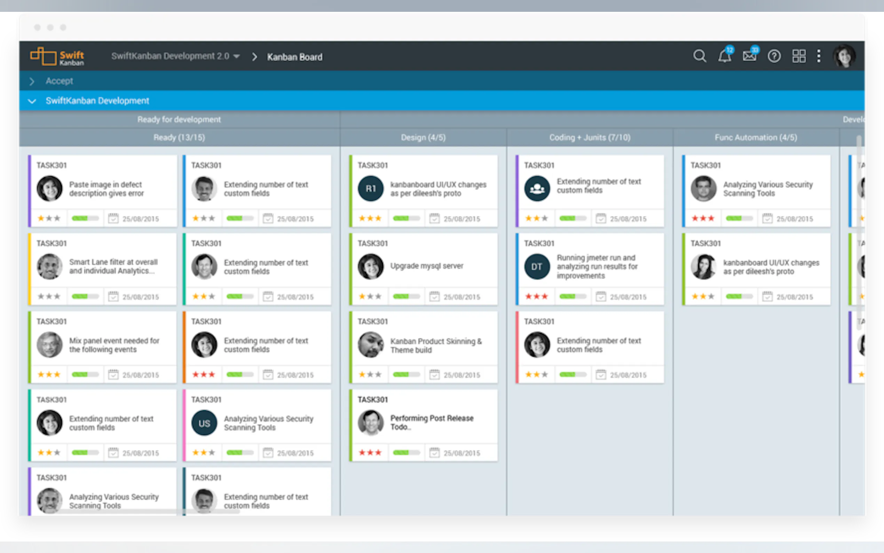884x553 pixels.
Task: Click the R1 avatar on kanbanboard card
Action: pyautogui.click(x=371, y=188)
